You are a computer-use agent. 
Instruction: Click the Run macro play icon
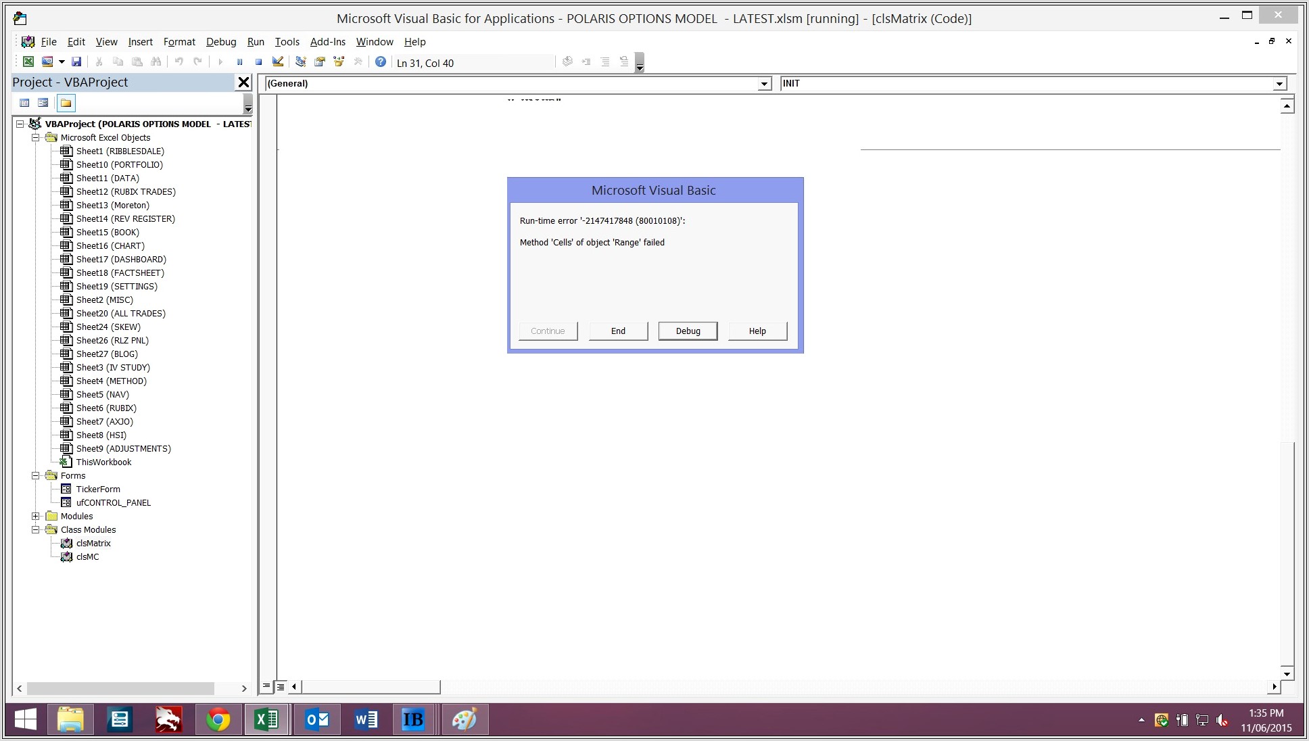[x=220, y=61]
